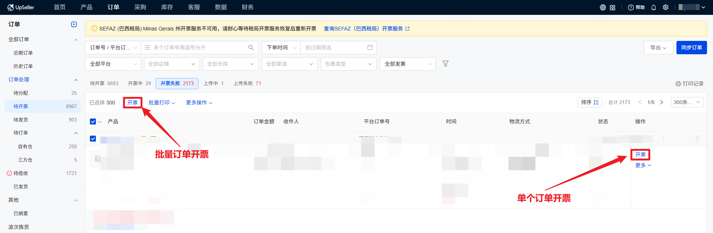Open the 批量打印 dropdown menu

(162, 103)
